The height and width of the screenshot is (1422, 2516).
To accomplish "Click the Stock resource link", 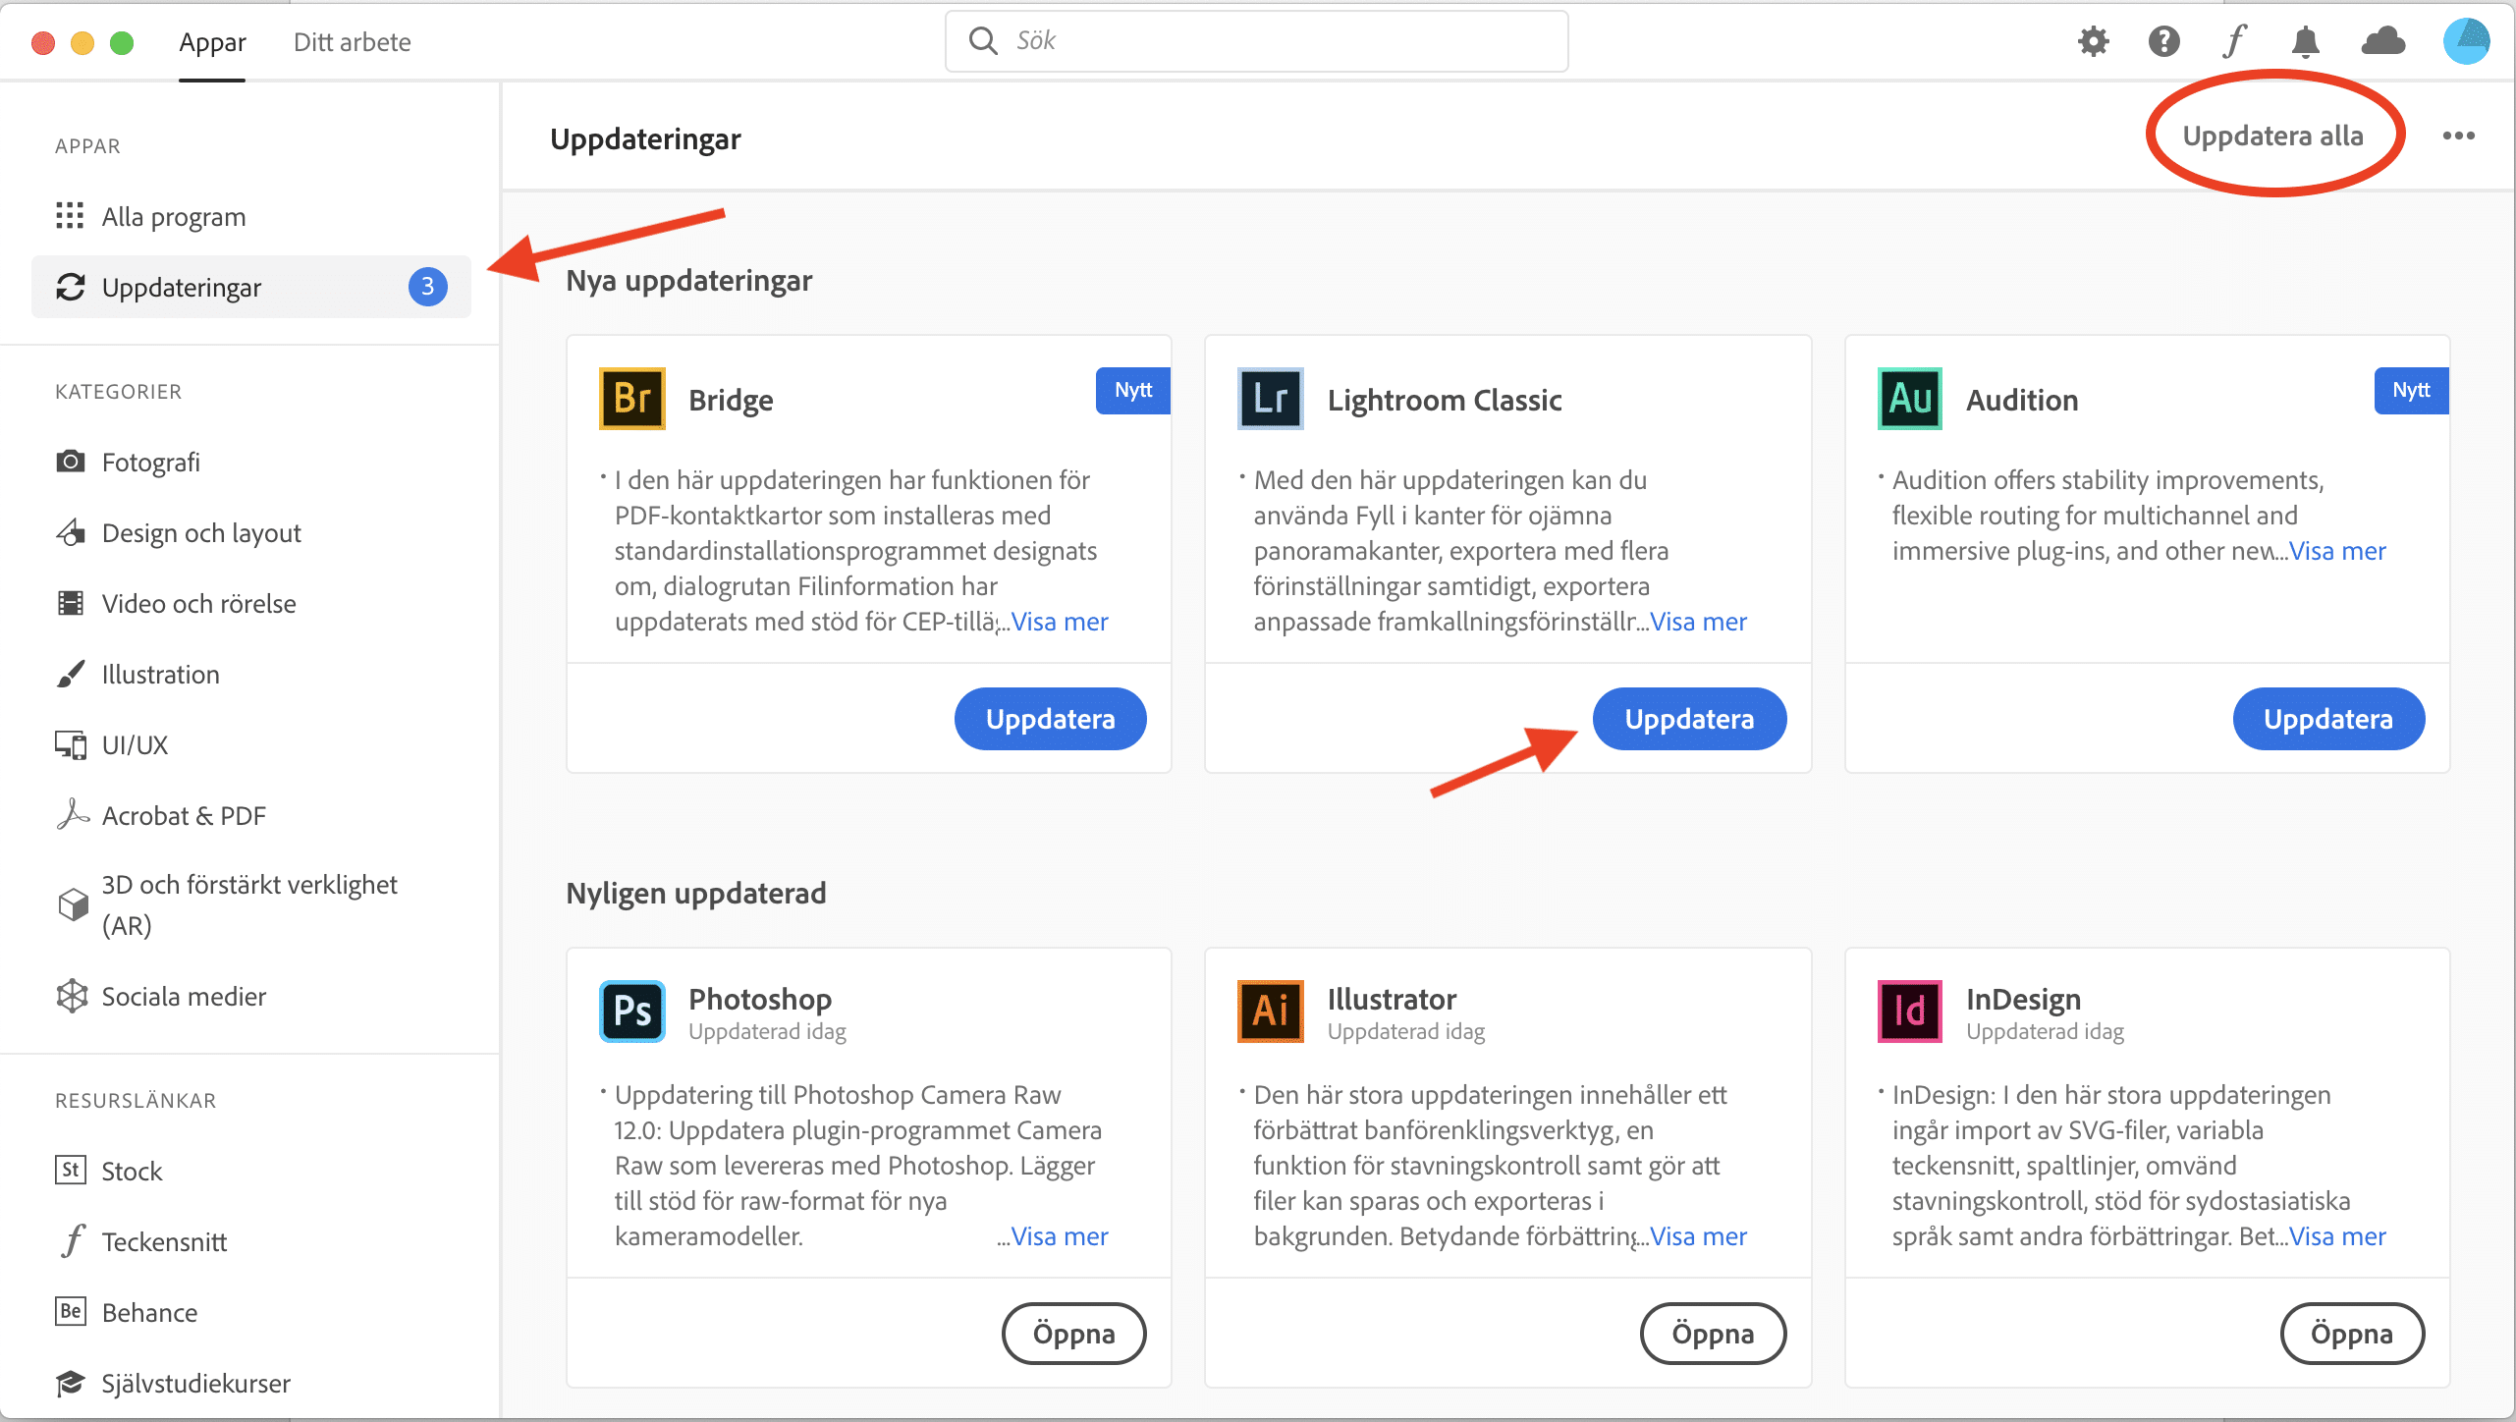I will [x=251, y=1171].
